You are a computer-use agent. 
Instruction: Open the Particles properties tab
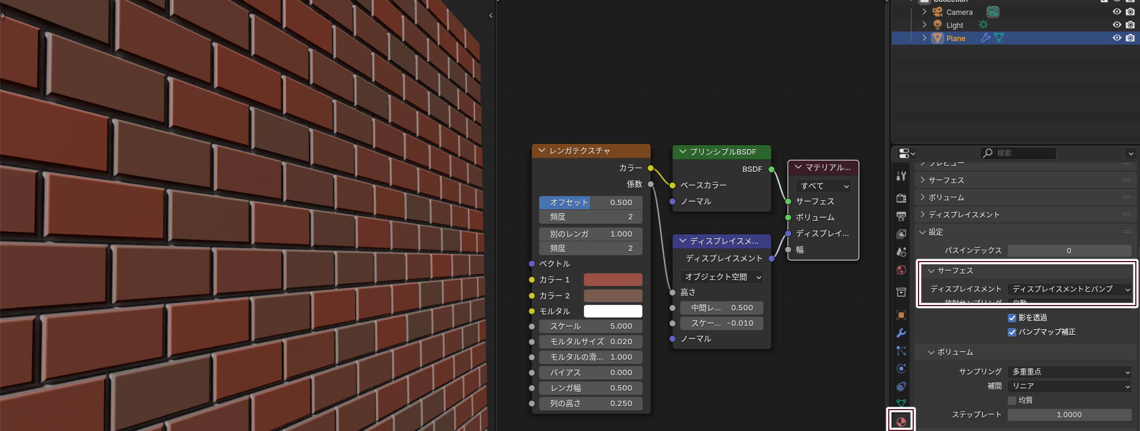pos(901,351)
